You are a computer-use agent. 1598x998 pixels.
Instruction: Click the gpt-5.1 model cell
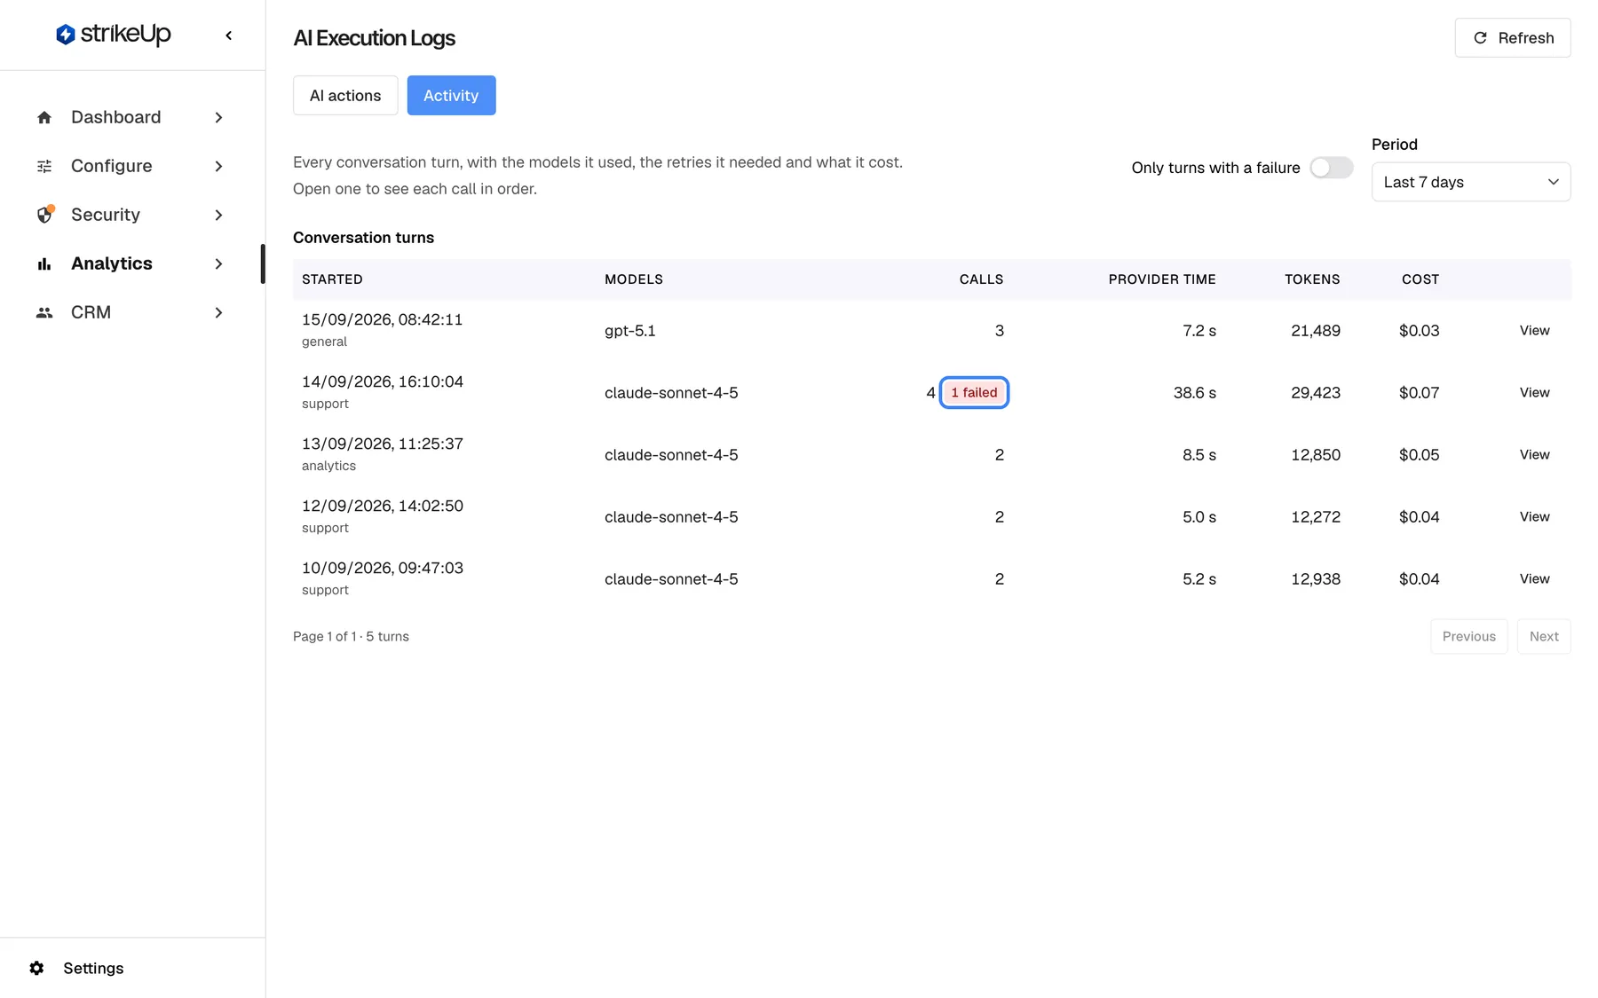click(630, 330)
